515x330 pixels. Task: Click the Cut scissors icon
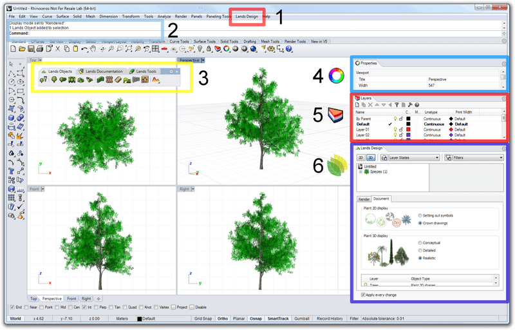coord(57,49)
